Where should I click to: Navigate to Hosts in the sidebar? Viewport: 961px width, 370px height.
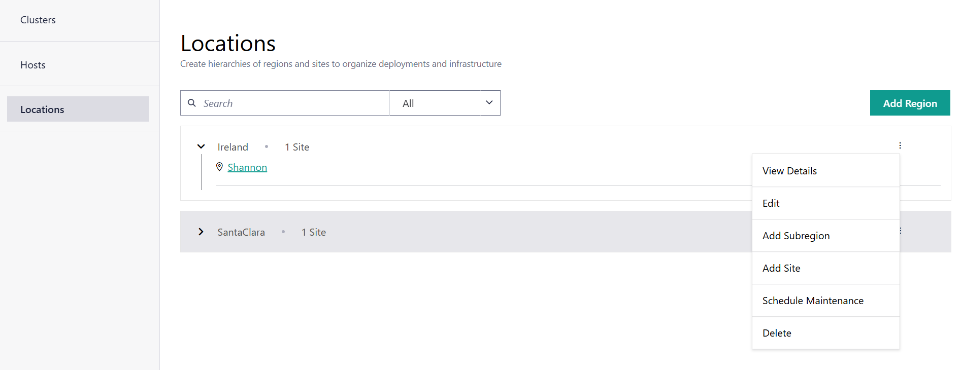pyautogui.click(x=33, y=65)
